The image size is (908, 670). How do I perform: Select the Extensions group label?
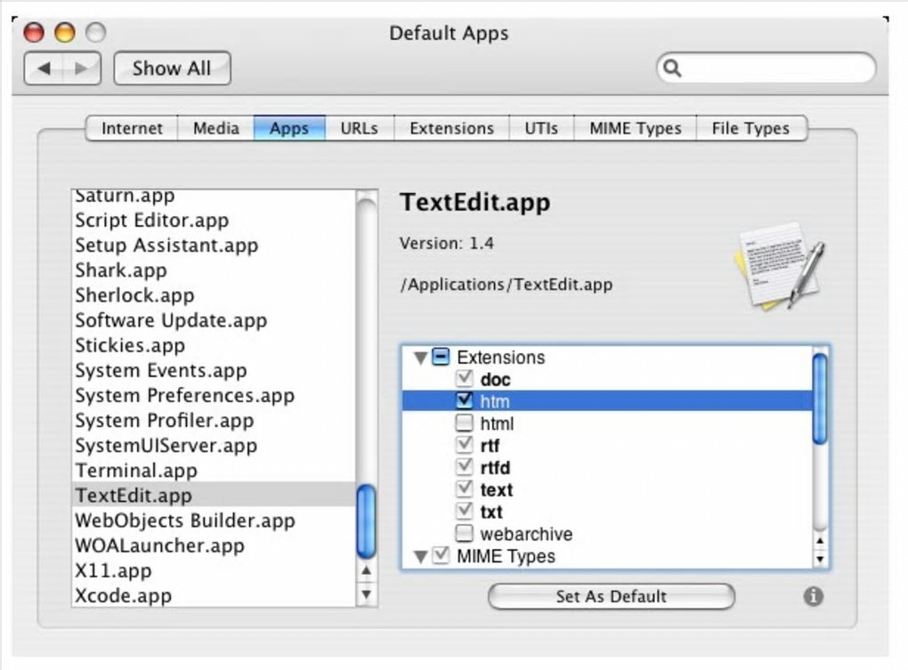coord(501,357)
